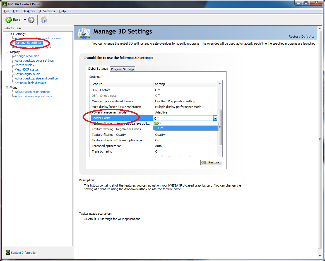The width and height of the screenshot is (325, 261).
Task: Open the Home icon in toolbar
Action: pyautogui.click(x=44, y=20)
